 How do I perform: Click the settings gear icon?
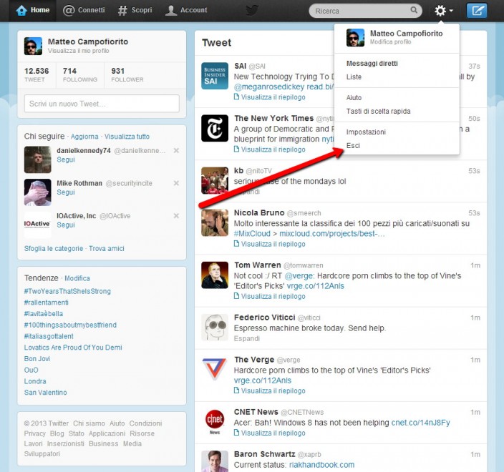click(x=440, y=11)
